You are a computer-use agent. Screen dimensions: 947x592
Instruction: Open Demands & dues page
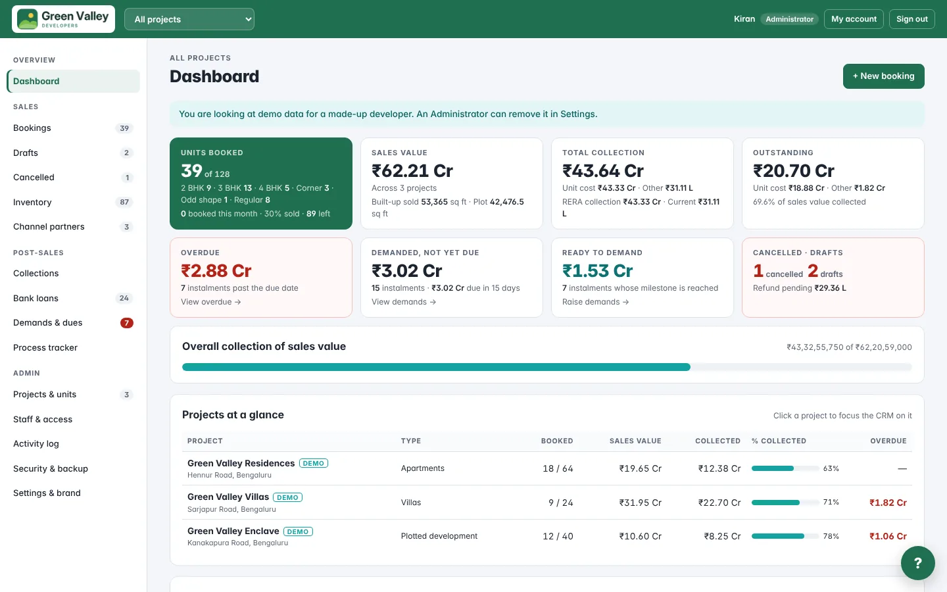click(x=73, y=323)
